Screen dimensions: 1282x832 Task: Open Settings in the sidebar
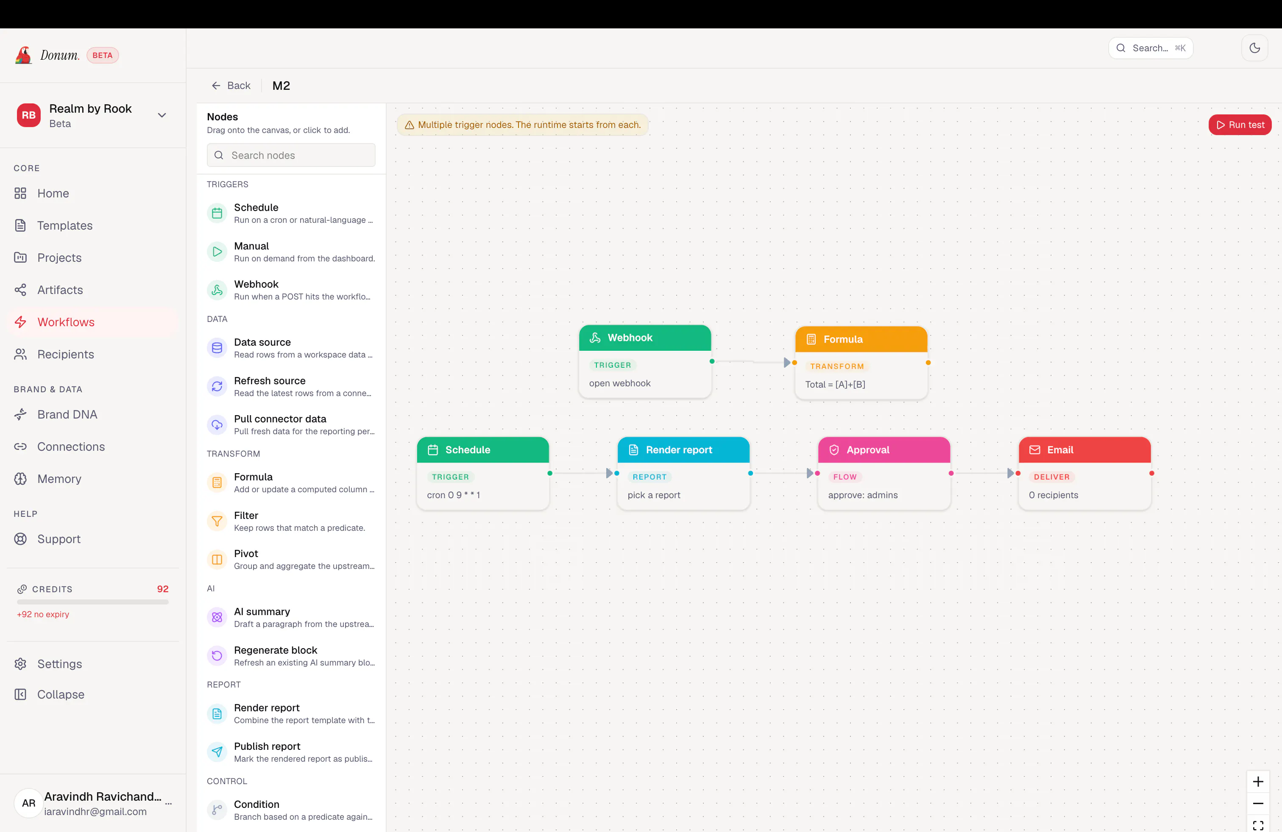tap(93, 664)
